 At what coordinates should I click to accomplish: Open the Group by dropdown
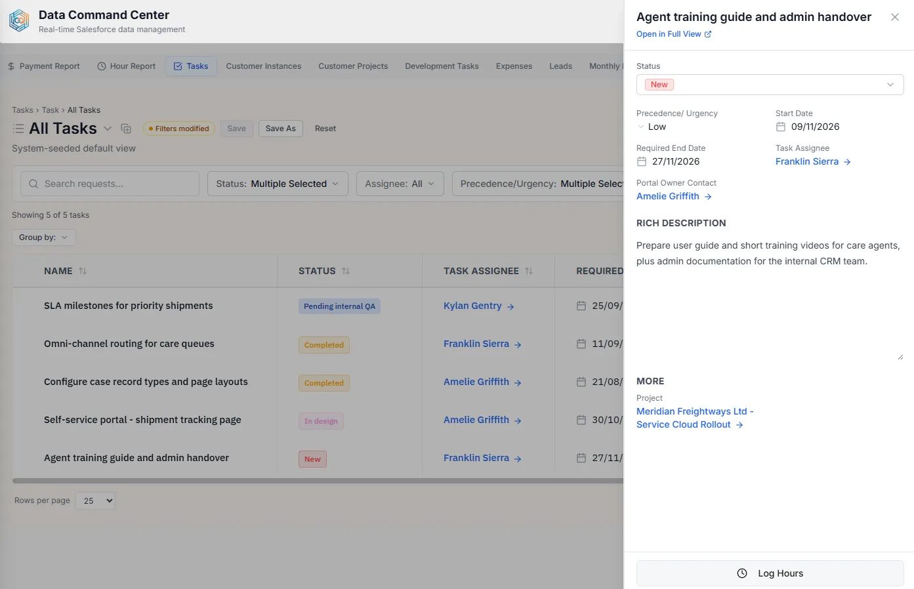tap(44, 237)
